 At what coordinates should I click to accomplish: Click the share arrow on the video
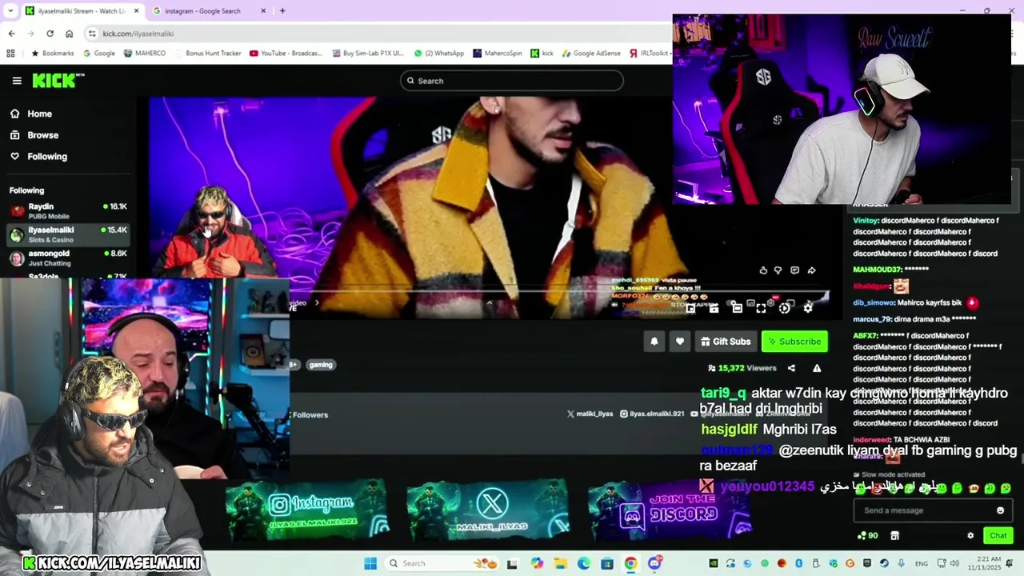tap(811, 270)
